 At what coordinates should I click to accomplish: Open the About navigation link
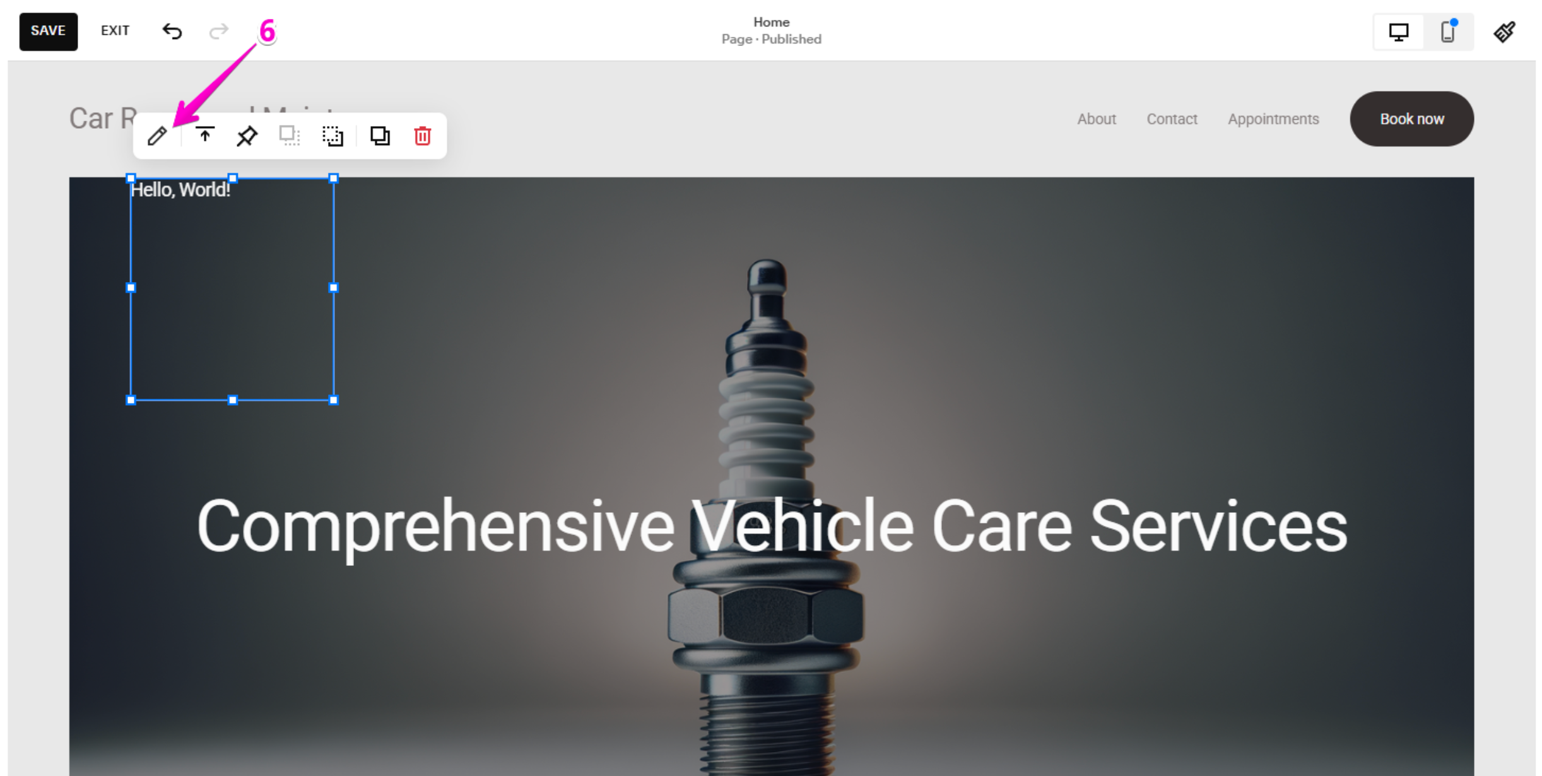1097,119
